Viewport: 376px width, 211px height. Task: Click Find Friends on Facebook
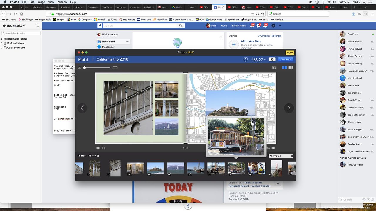[x=239, y=26]
